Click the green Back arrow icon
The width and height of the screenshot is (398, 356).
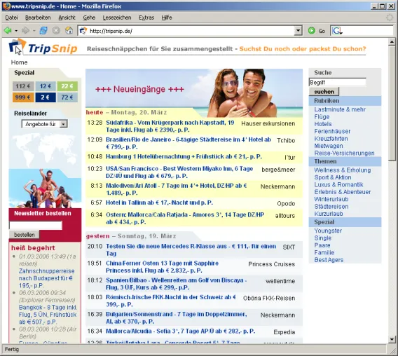coord(8,31)
